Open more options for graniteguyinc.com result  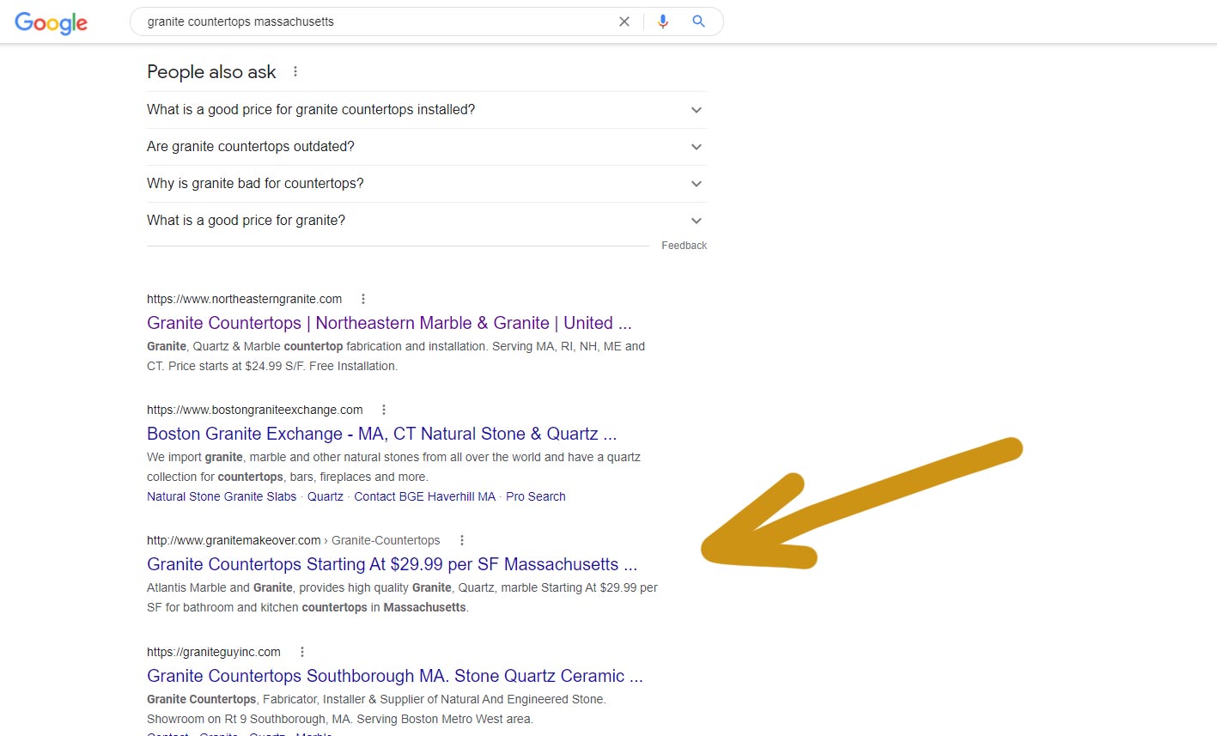point(302,652)
